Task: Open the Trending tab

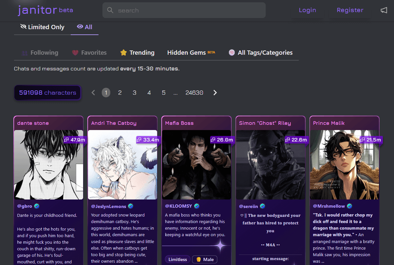Action: point(137,53)
